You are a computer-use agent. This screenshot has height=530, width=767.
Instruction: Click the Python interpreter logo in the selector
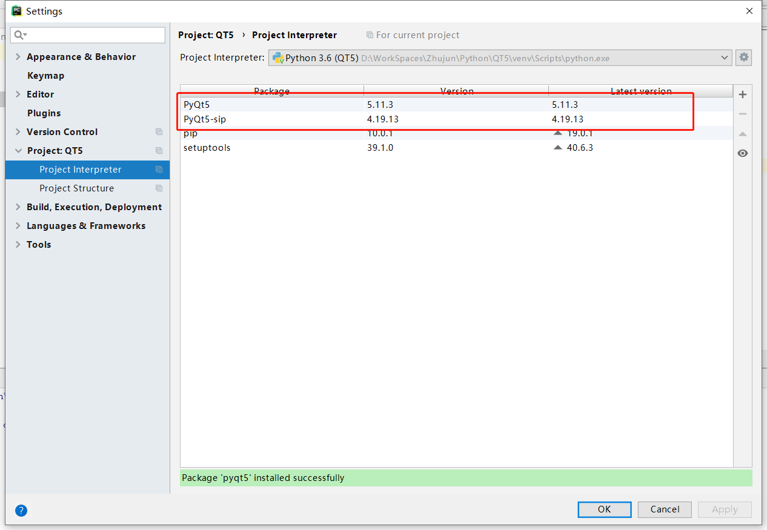pos(279,58)
